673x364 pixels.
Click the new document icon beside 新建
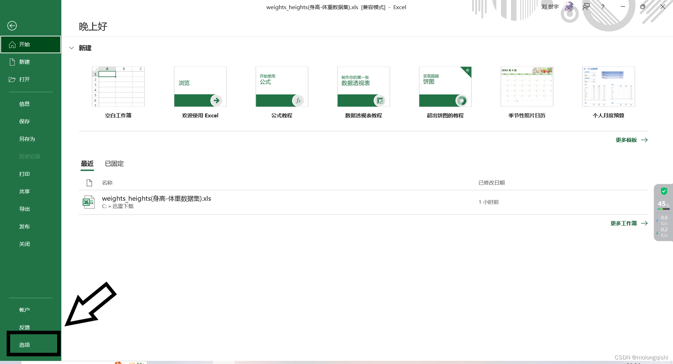pos(12,62)
